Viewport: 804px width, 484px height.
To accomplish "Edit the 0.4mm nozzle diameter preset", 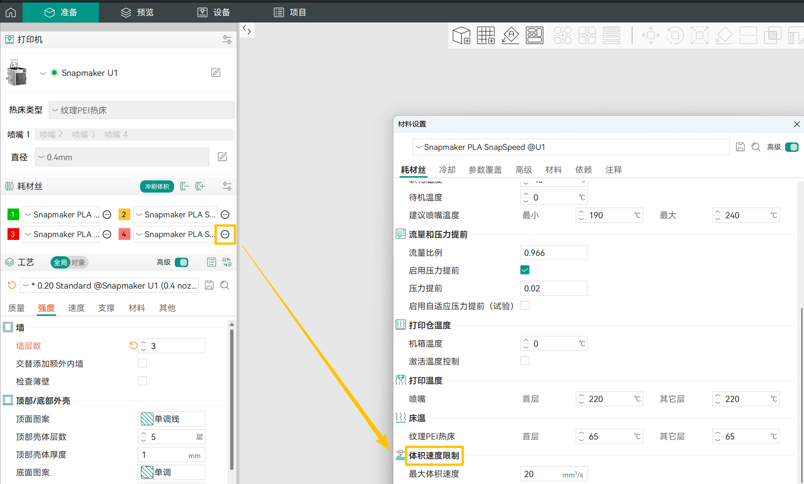I will (222, 157).
